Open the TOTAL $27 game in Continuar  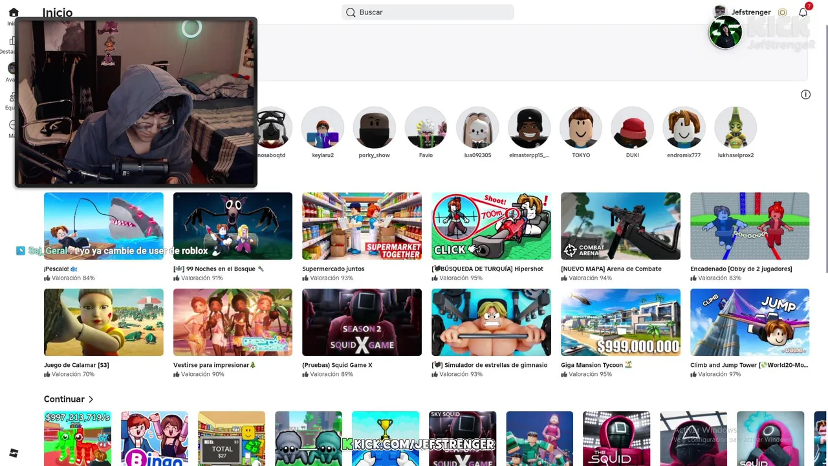coord(232,438)
